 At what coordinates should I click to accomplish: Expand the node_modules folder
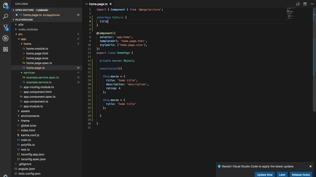tap(28, 29)
